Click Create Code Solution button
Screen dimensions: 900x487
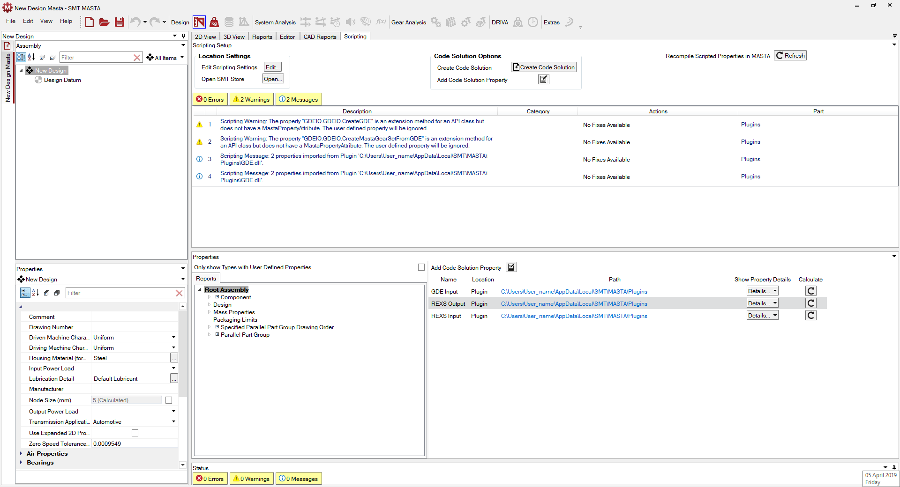[x=544, y=67]
